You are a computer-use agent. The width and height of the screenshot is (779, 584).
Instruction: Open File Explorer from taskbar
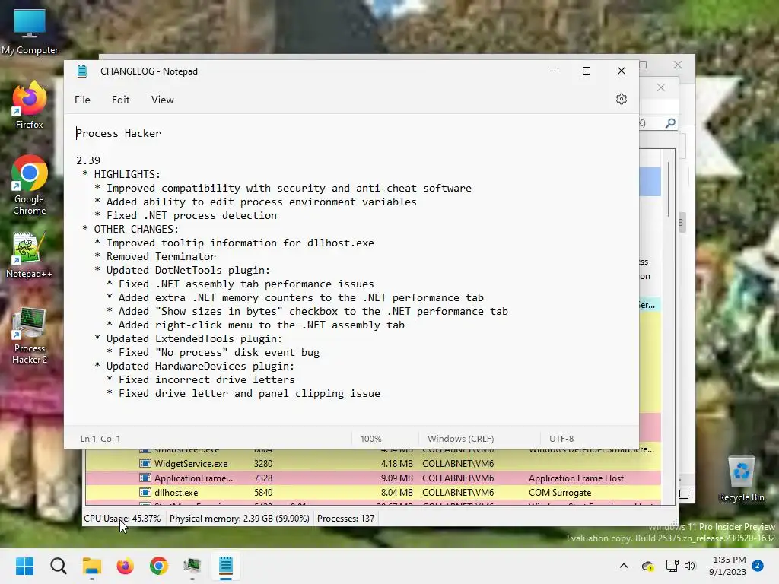click(92, 566)
